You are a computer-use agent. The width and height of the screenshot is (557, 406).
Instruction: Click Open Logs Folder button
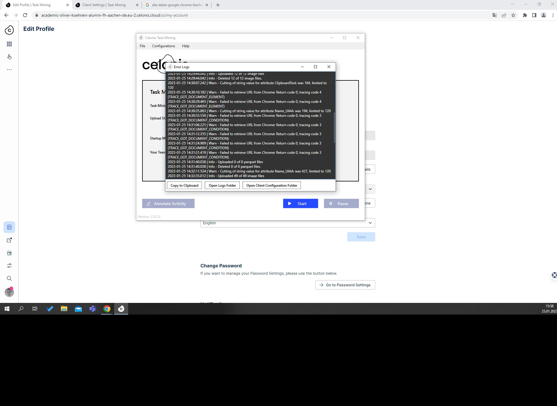(222, 186)
